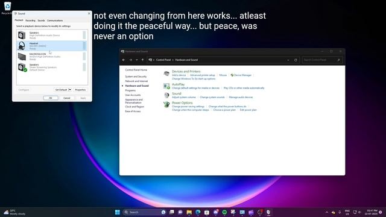Open Microsoft Store from the taskbar

click(x=207, y=212)
